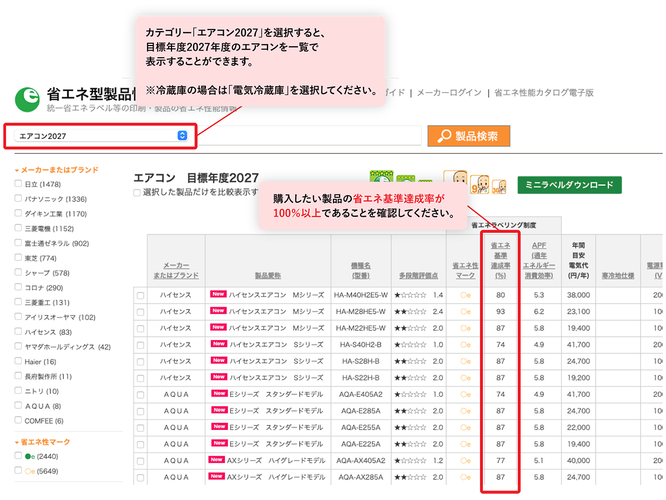Viewport: 666px width, 500px height.
Task: Tick the パナソニック (1336) checkbox
Action: (18, 198)
